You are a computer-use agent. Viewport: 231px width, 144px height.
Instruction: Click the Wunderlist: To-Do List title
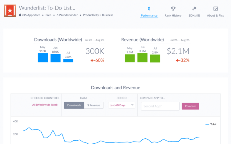pyautogui.click(x=47, y=8)
